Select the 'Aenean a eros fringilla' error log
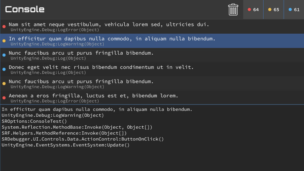The height and width of the screenshot is (171, 304). pyautogui.click(x=152, y=97)
